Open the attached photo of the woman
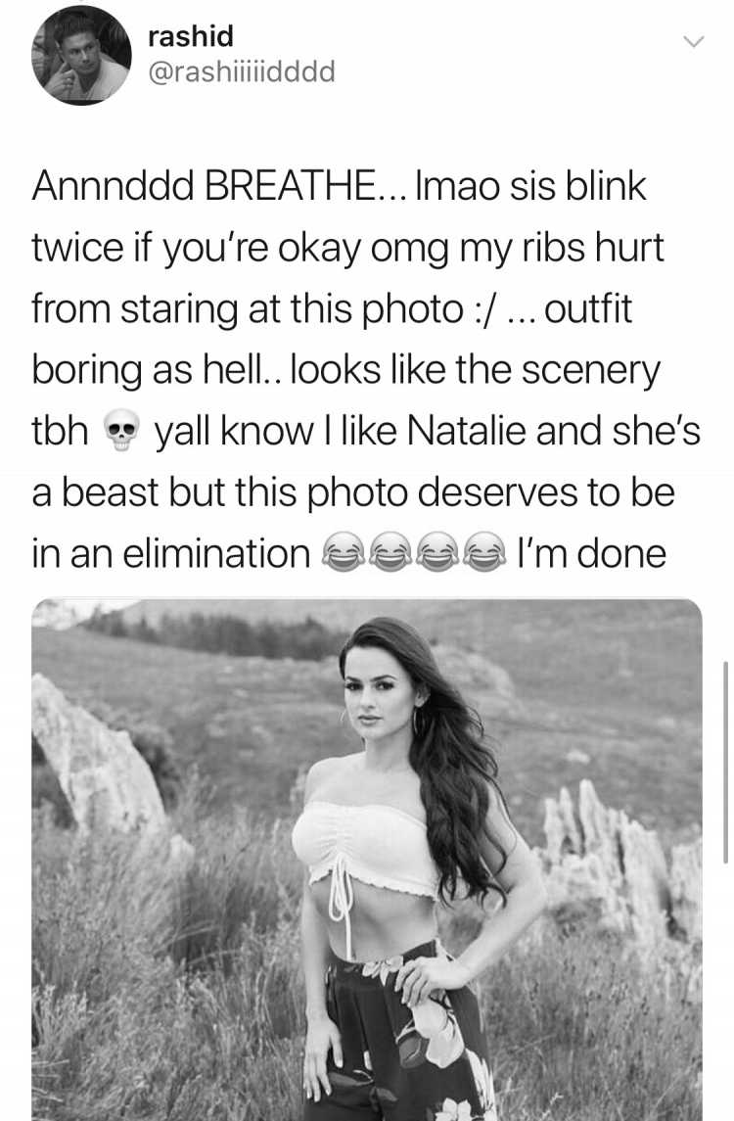The height and width of the screenshot is (1121, 734). (367, 860)
